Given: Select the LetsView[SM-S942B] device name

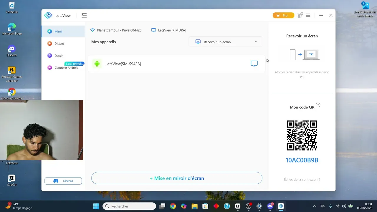Looking at the screenshot, I should (123, 64).
